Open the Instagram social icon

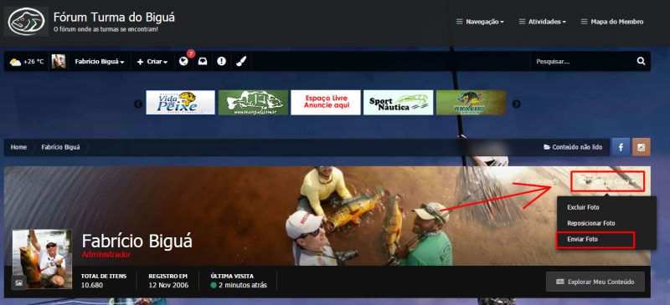pos(642,147)
